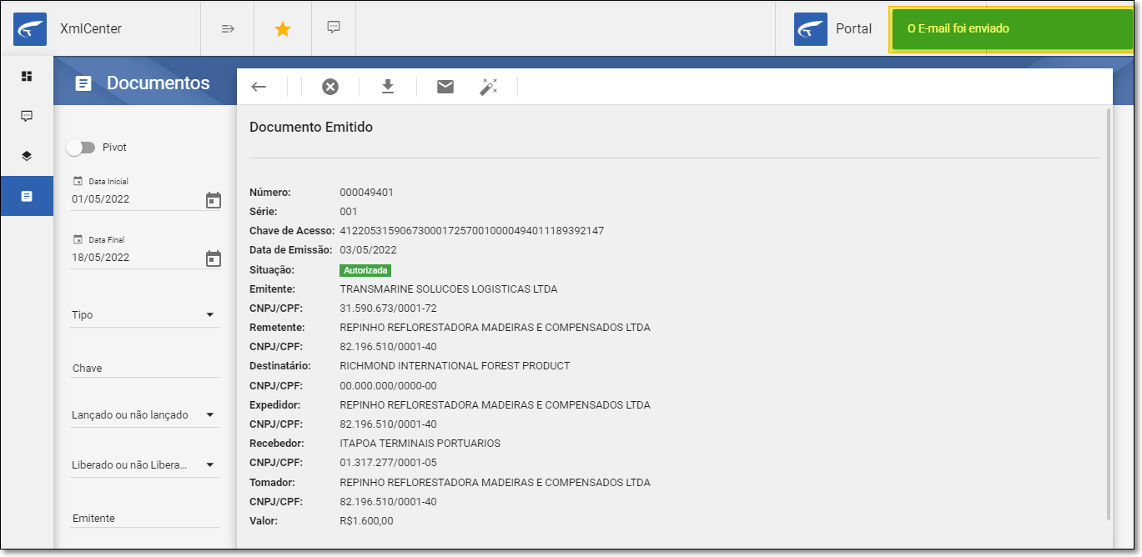Click the magic wand icon
The height and width of the screenshot is (557, 1142).
click(488, 87)
